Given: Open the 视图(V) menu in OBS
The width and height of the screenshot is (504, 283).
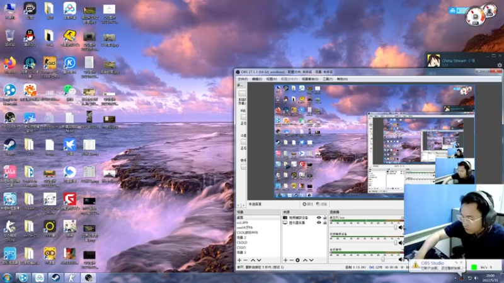Looking at the screenshot, I should [x=272, y=79].
